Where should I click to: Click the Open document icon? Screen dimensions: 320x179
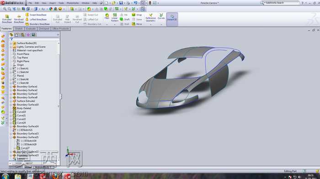click(114, 3)
